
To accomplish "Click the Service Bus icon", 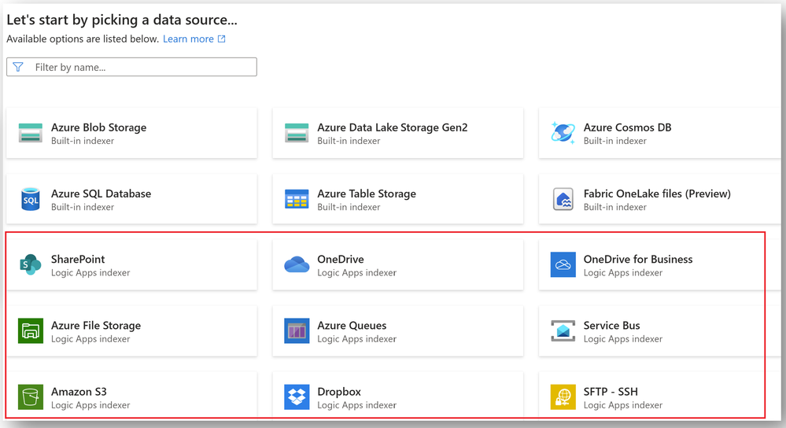I will coord(563,330).
